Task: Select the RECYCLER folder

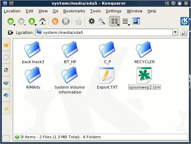Action: tap(144, 53)
